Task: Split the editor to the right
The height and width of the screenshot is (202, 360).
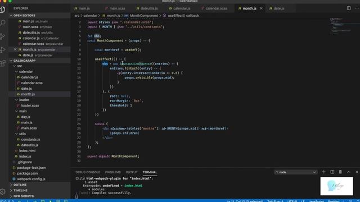Action: pyautogui.click(x=349, y=8)
